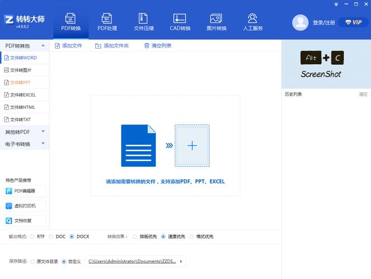Click the 特色产品推荐 label
Viewport: 371px width, 279px height.
[x=18, y=180]
